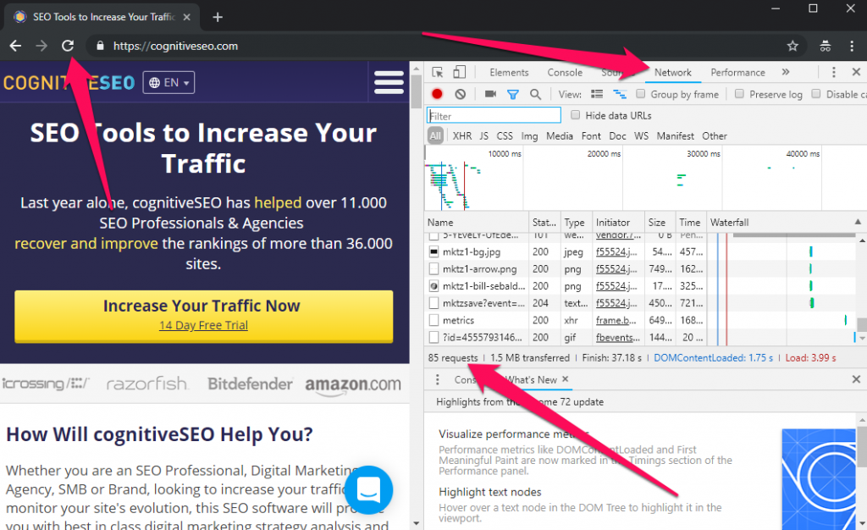Screen dimensions: 867x530
Task: Sort requests by Size column
Action: click(659, 222)
